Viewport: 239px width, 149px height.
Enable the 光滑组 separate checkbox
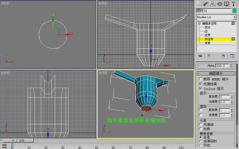click(201, 125)
